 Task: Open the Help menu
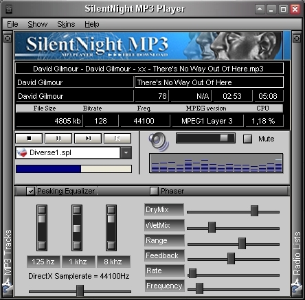[92, 24]
